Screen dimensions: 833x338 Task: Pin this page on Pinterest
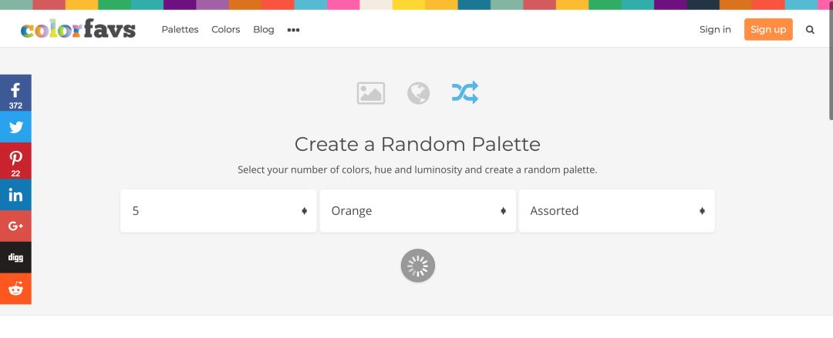pyautogui.click(x=15, y=160)
